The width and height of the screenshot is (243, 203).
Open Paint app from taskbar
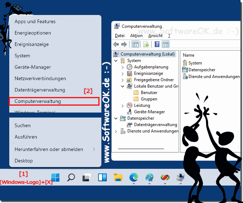pyautogui.click(x=149, y=177)
